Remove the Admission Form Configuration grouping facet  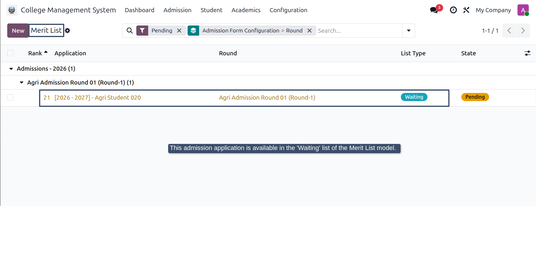click(x=309, y=31)
